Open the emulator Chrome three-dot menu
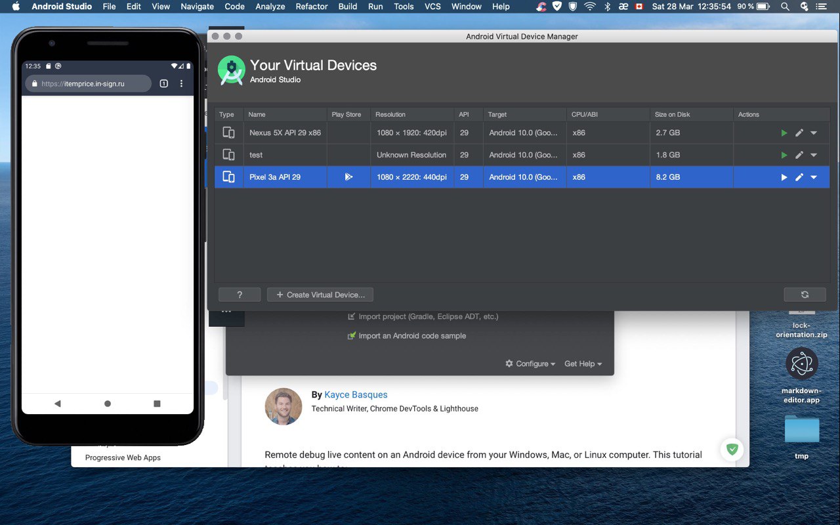840x525 pixels. [x=182, y=84]
